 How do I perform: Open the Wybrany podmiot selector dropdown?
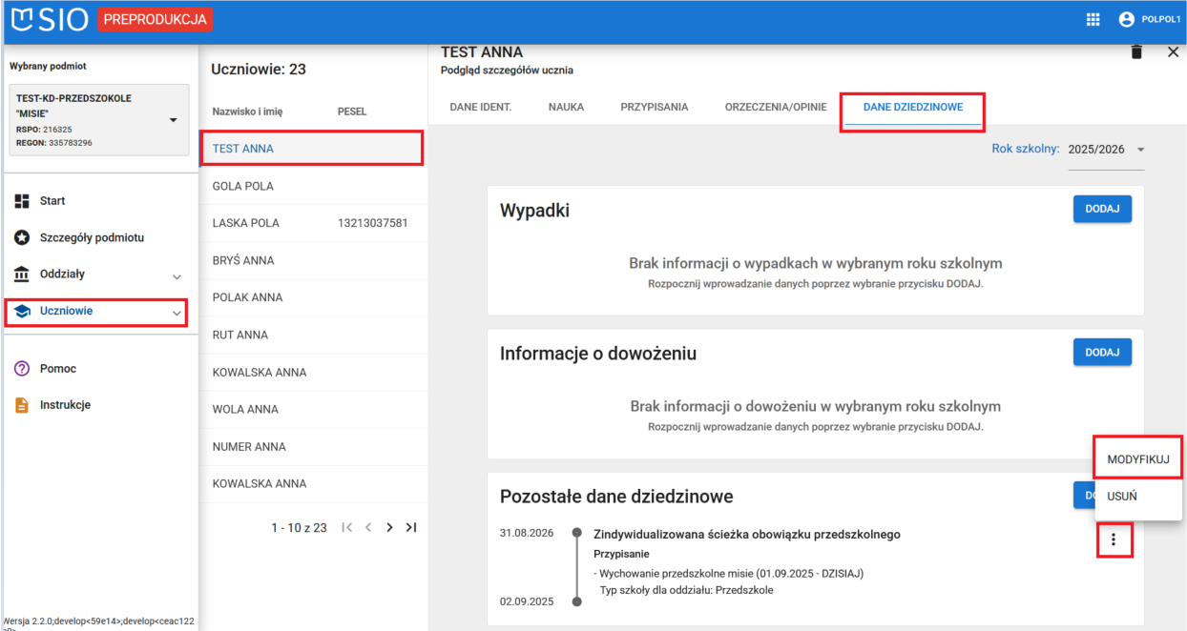click(173, 120)
